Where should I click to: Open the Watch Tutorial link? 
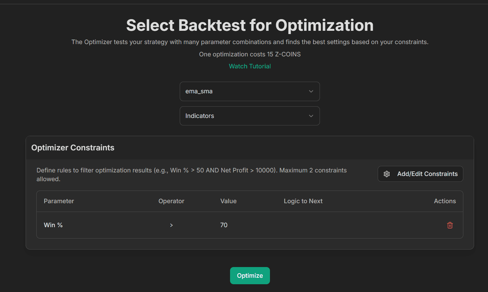pos(250,66)
